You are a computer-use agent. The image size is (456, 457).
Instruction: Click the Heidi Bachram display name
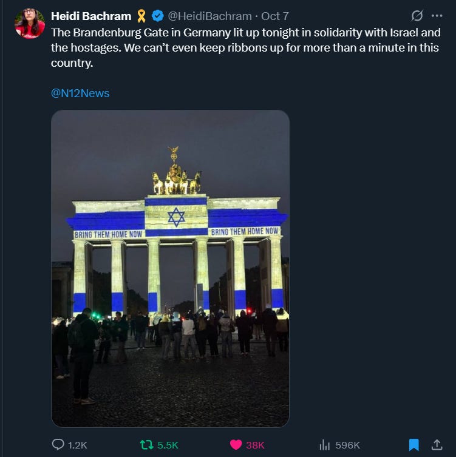91,16
